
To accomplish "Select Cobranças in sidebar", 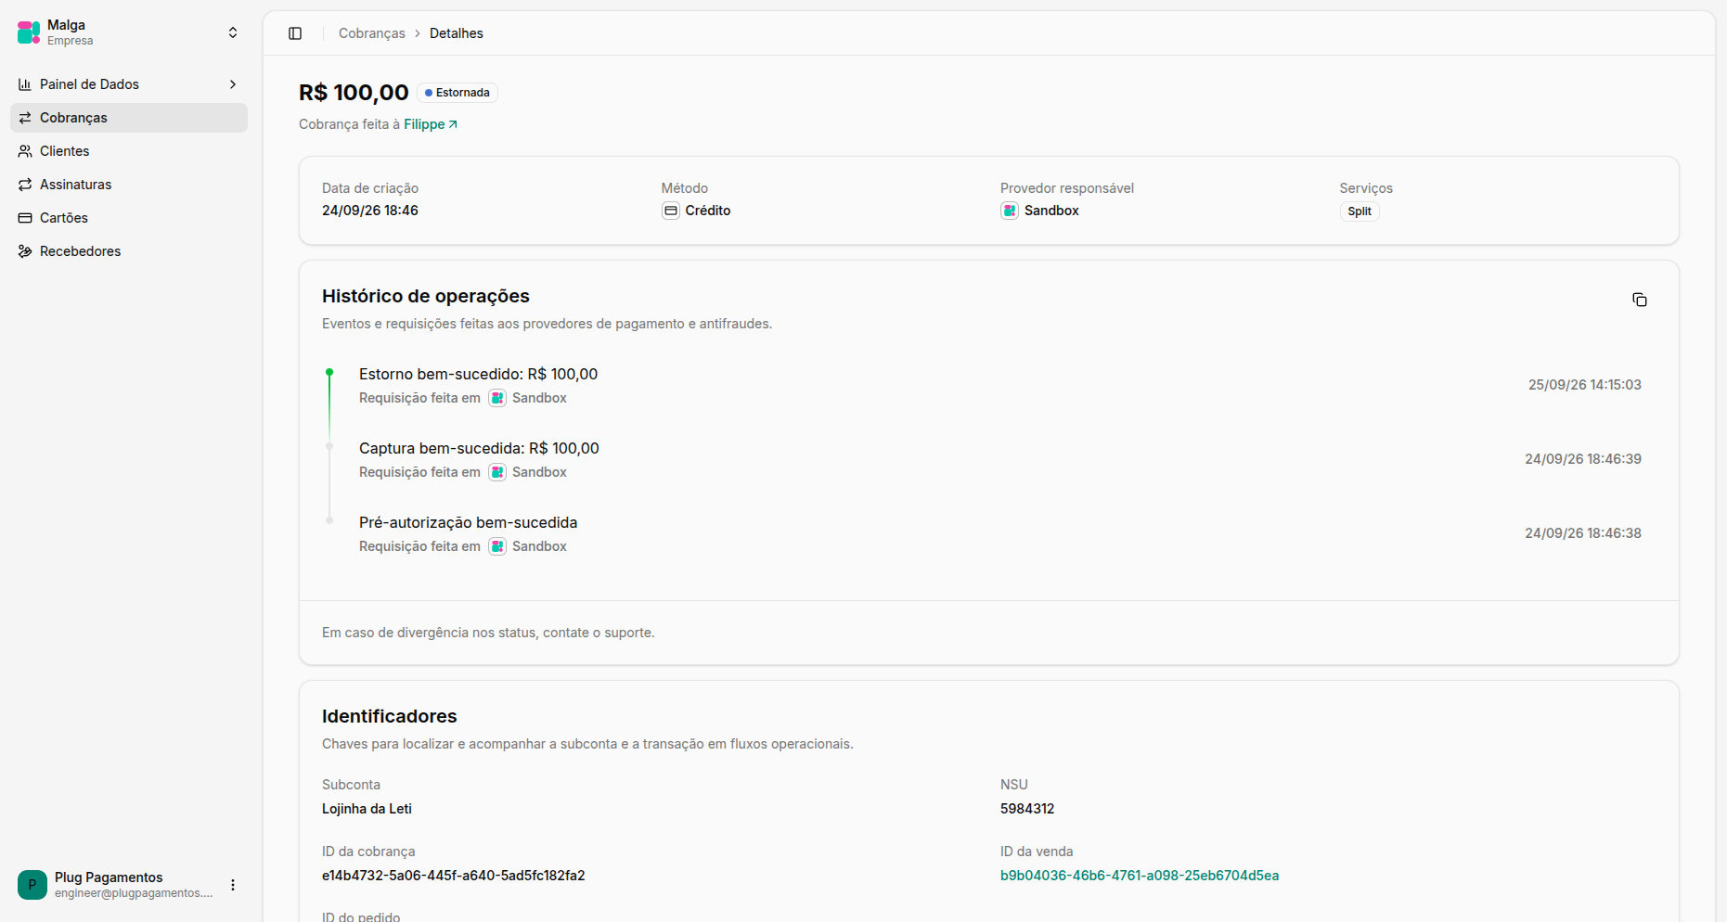I will 129,118.
